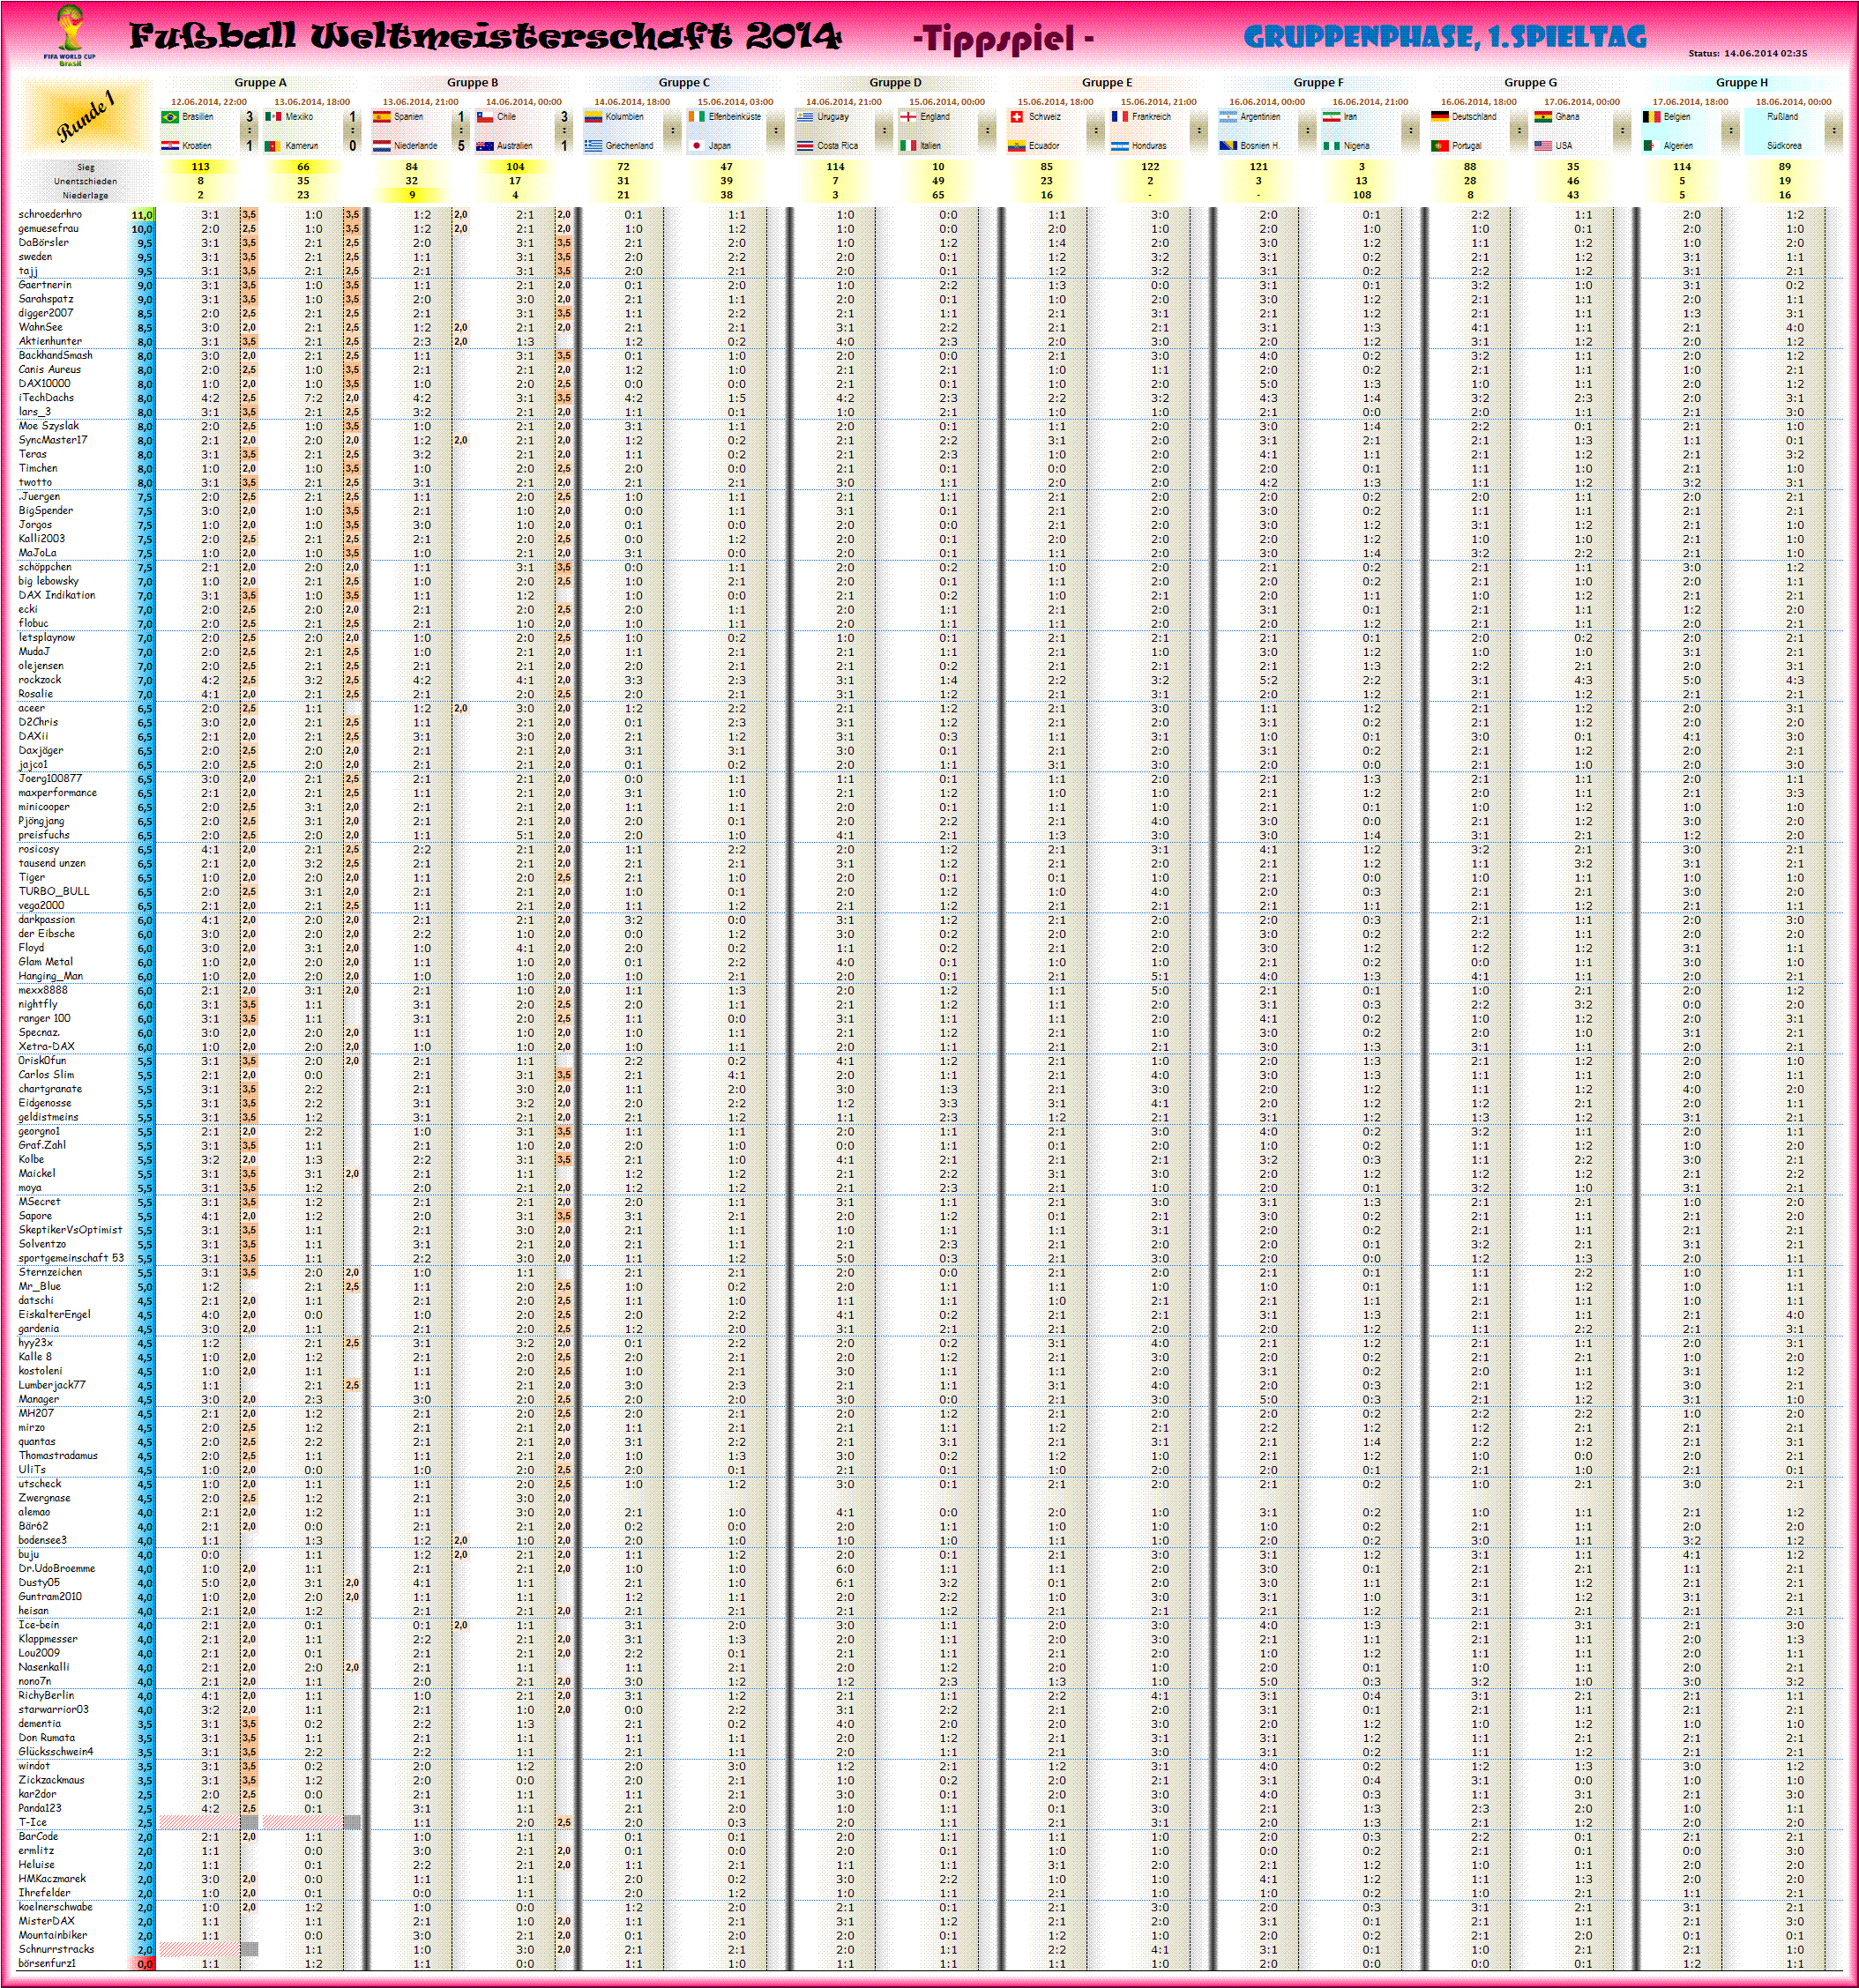Image resolution: width=1859 pixels, height=1988 pixels.
Task: Select the USA flag icon
Action: click(1542, 146)
